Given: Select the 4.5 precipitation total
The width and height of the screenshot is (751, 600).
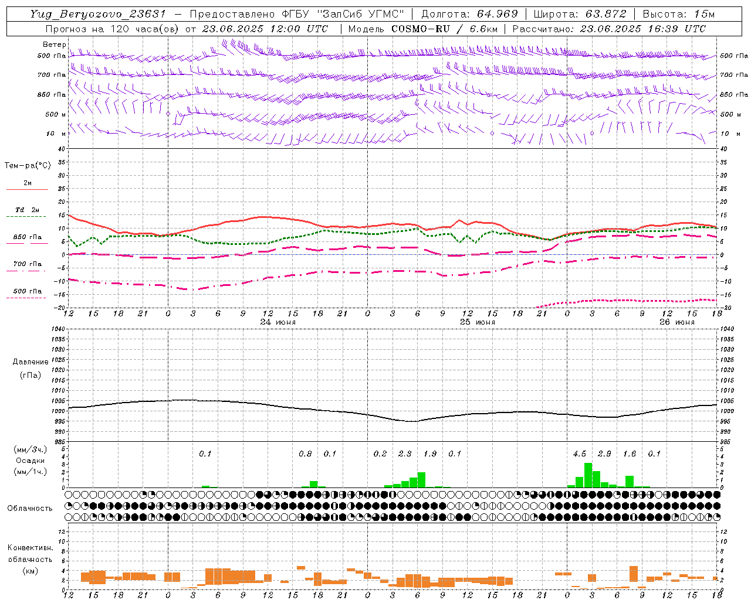Looking at the screenshot, I should click(580, 454).
